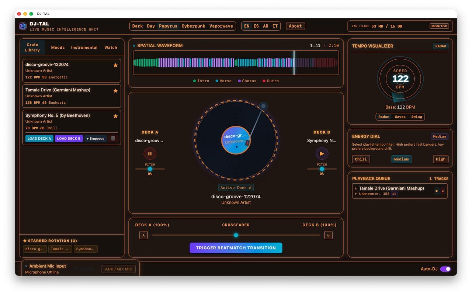Load Symphony No. 5 to Deck A

39,139
